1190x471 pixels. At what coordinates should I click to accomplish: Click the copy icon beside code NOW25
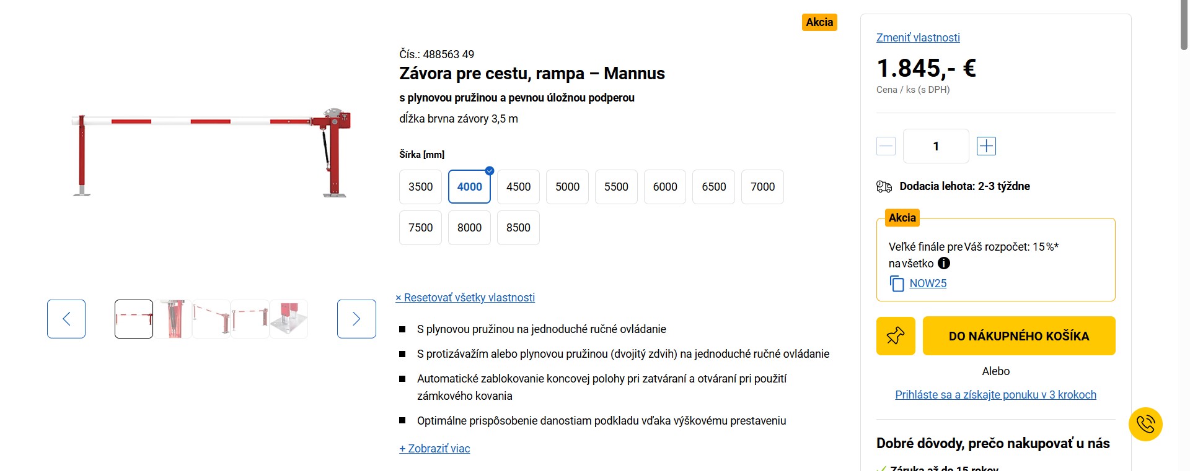coord(896,283)
